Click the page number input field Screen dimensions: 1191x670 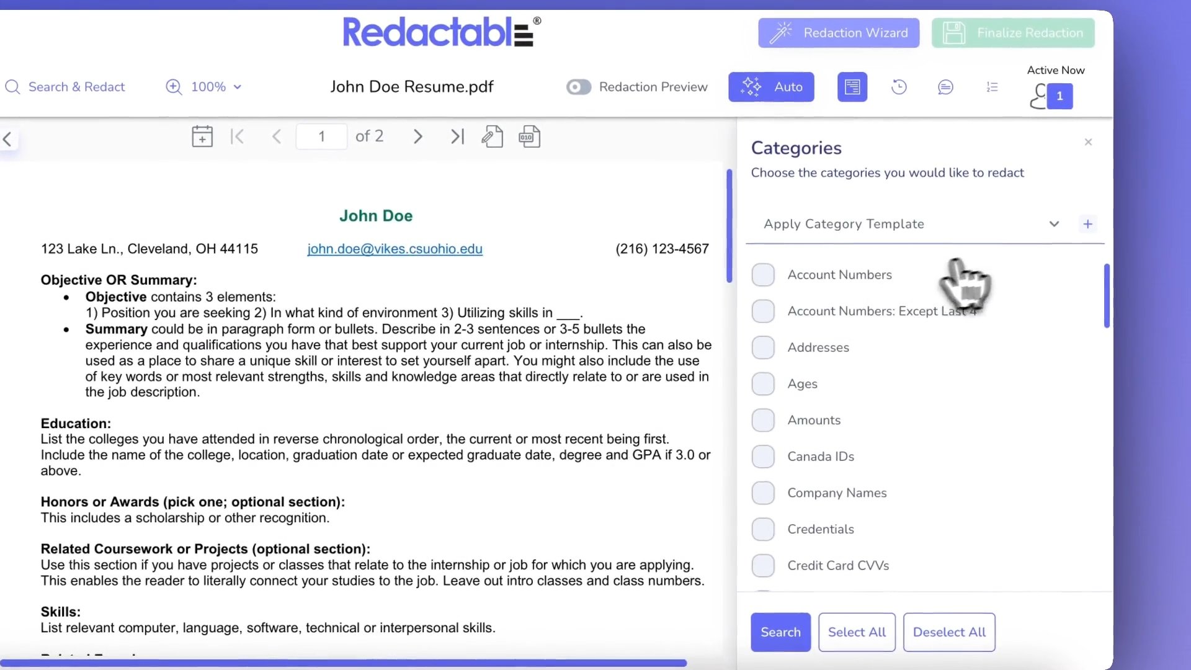coord(321,136)
